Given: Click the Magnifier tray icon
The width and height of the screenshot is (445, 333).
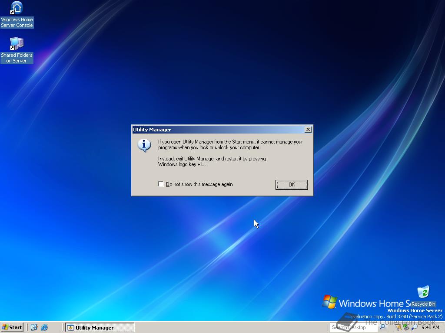Looking at the screenshot, I should (x=414, y=328).
